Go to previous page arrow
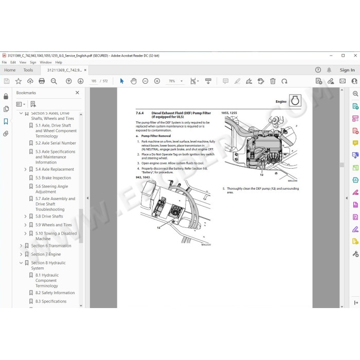Image resolution: width=360 pixels, height=360 pixels. point(68,81)
